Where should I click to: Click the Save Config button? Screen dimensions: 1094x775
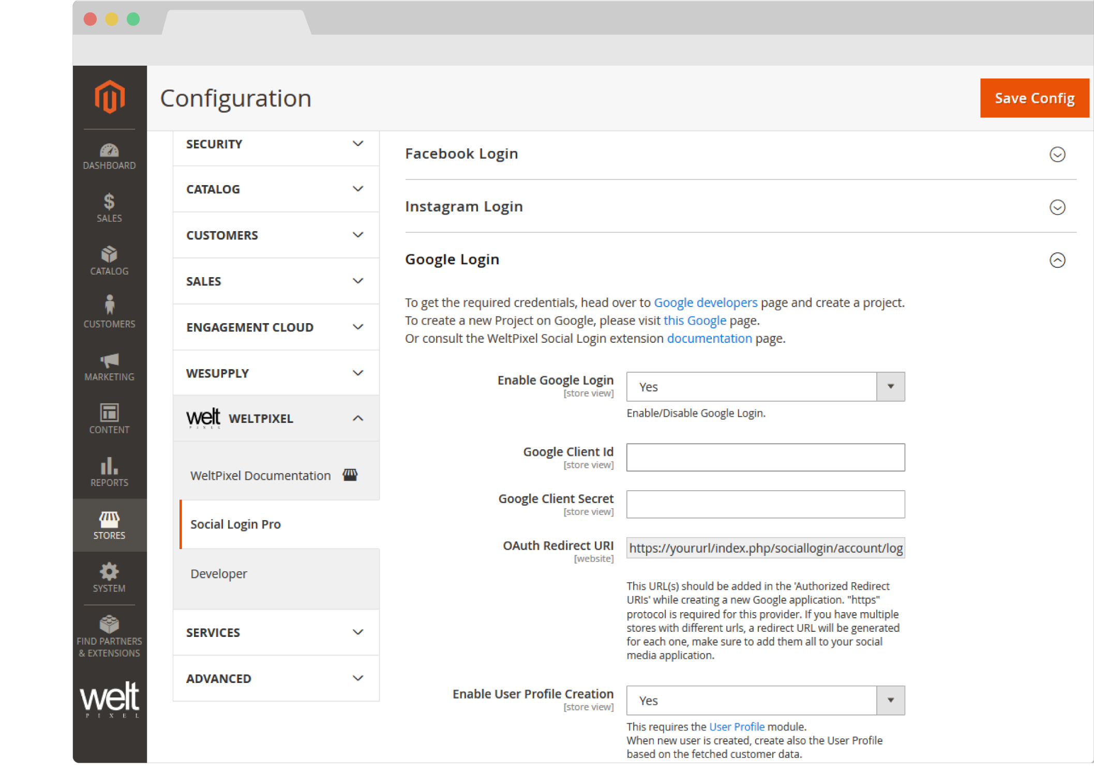(1034, 98)
